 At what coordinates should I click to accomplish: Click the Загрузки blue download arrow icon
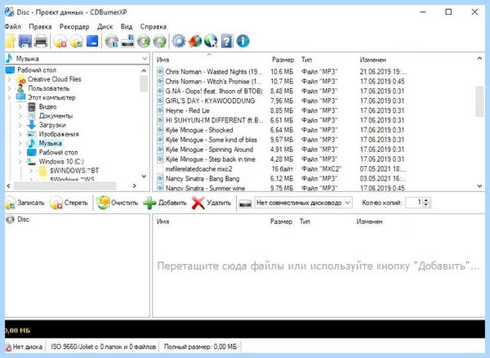click(x=32, y=125)
